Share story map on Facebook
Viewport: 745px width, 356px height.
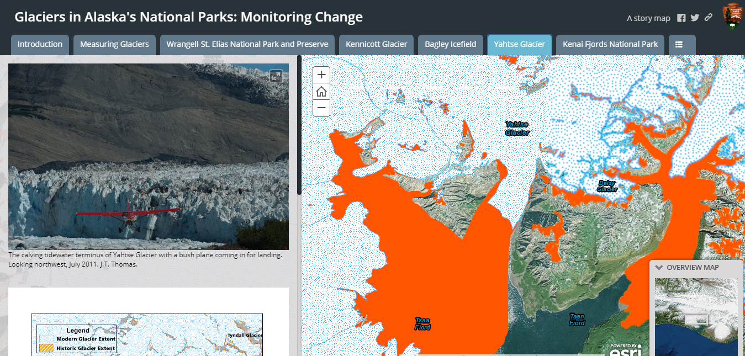coord(681,18)
